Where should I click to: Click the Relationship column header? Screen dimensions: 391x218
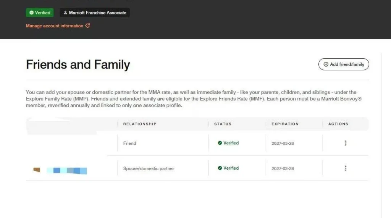coord(140,124)
